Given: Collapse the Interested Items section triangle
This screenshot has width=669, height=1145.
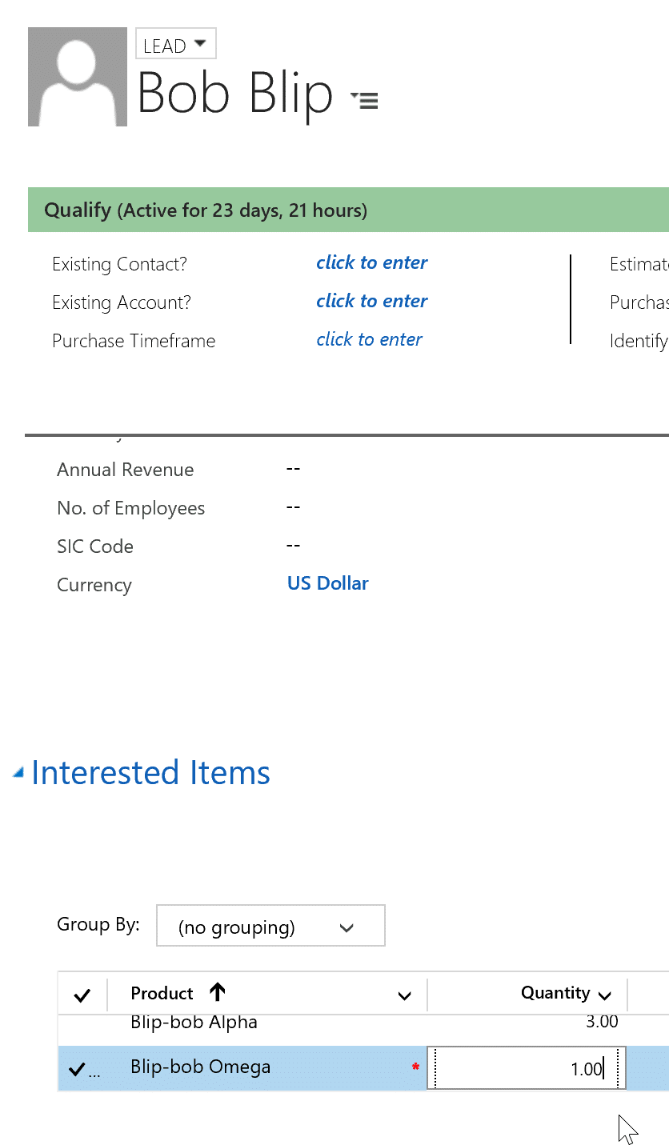Looking at the screenshot, I should click(18, 772).
